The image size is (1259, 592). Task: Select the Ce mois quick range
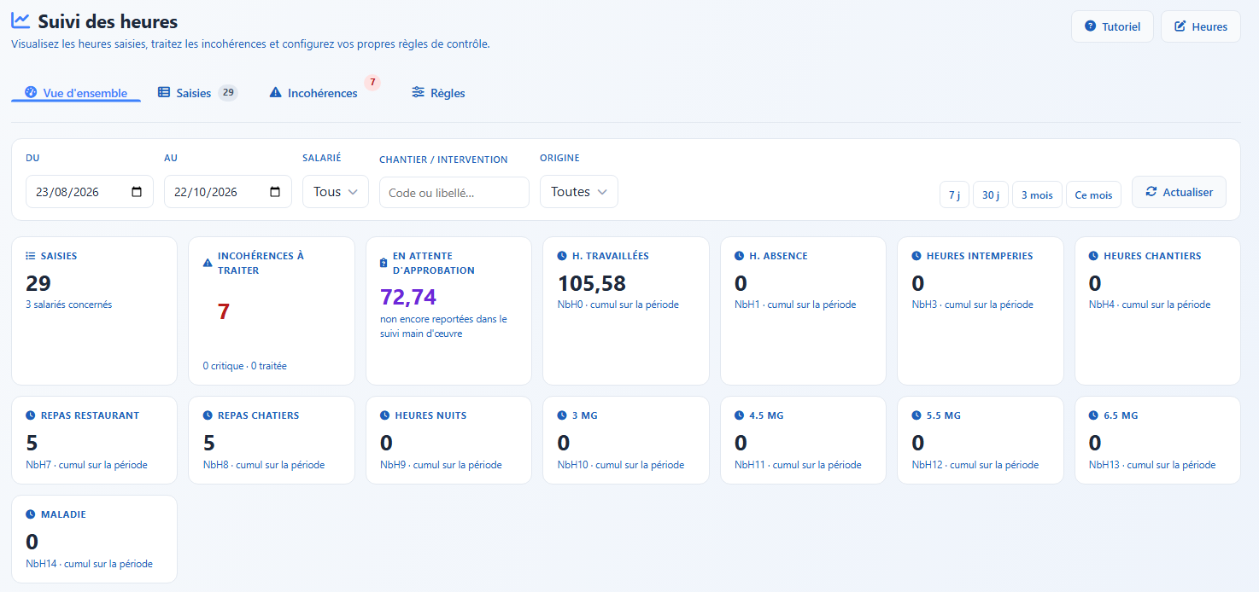tap(1093, 194)
